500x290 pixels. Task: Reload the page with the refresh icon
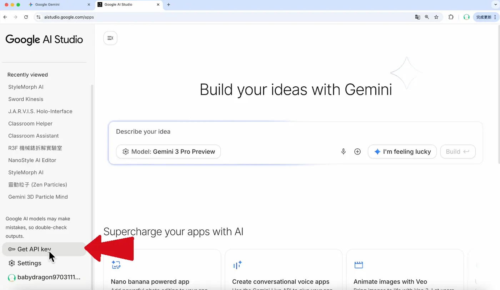tap(26, 17)
